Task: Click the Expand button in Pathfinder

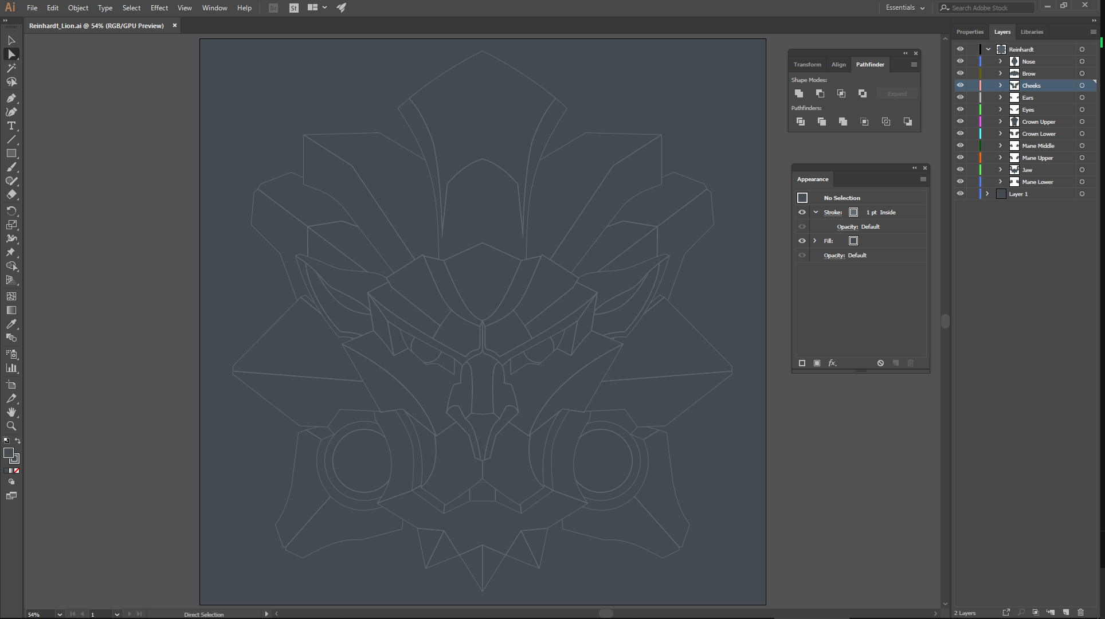Action: (897, 93)
